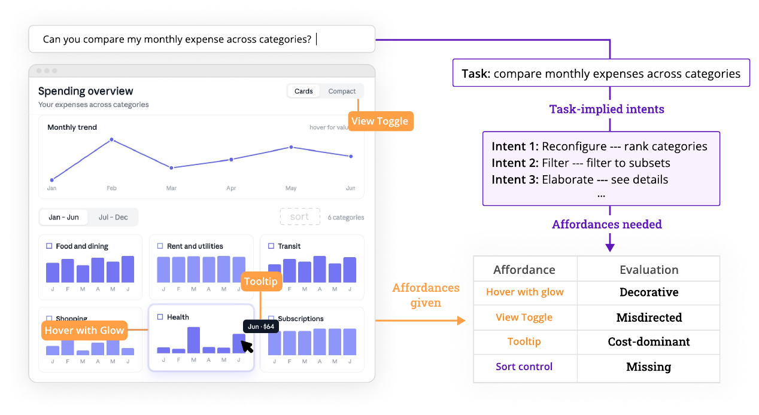Click the 'Decorative' evaluation cell
The height and width of the screenshot is (415, 759).
click(x=649, y=292)
